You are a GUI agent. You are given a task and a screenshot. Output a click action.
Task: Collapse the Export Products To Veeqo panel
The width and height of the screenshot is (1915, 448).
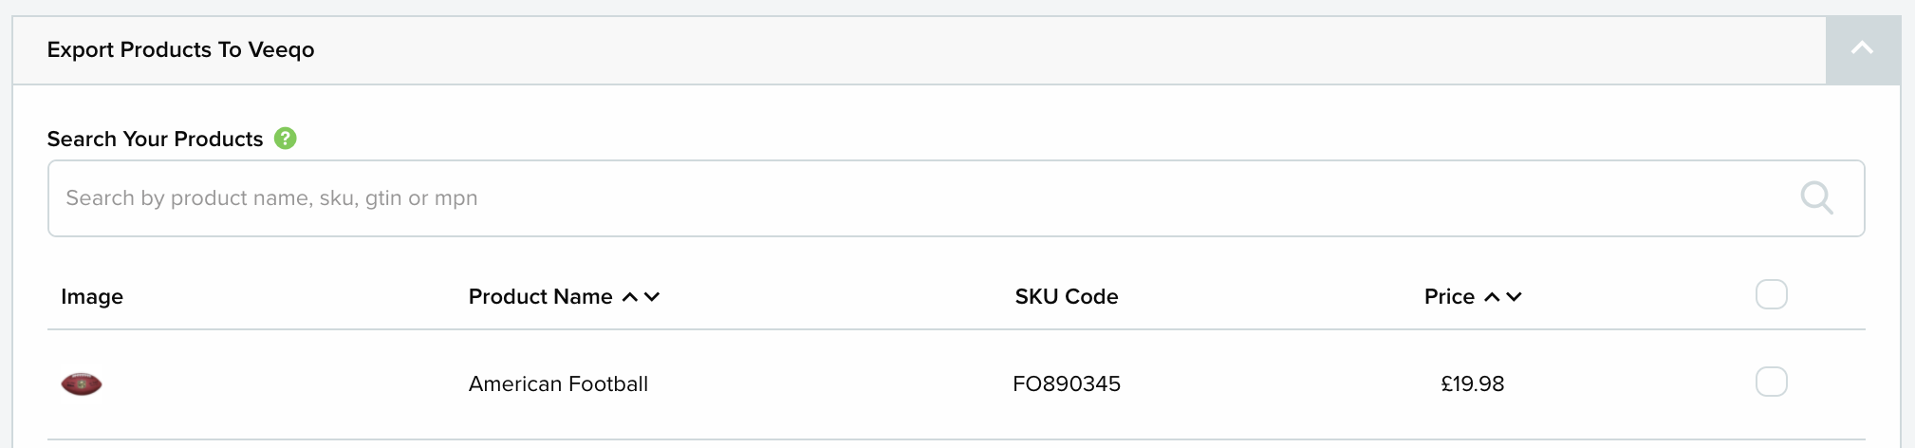click(1862, 49)
